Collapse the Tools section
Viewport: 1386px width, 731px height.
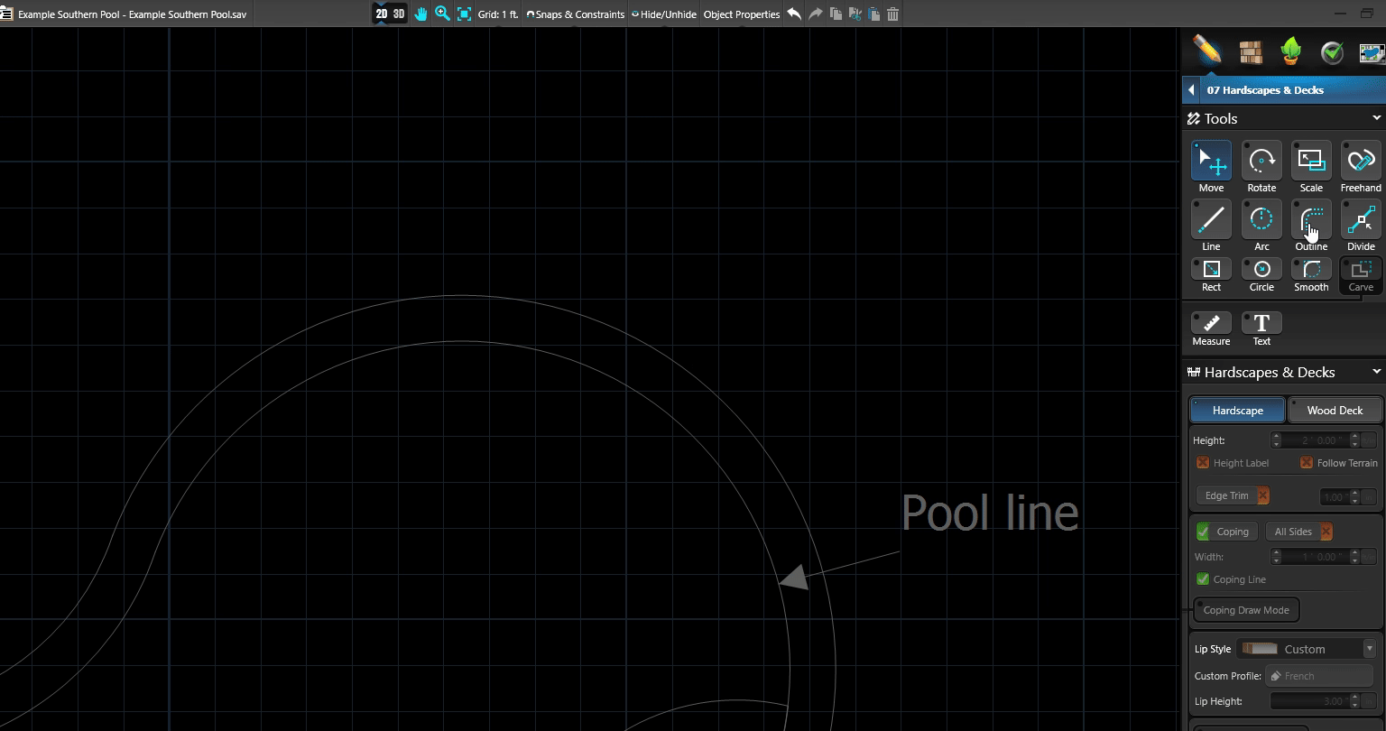1375,117
